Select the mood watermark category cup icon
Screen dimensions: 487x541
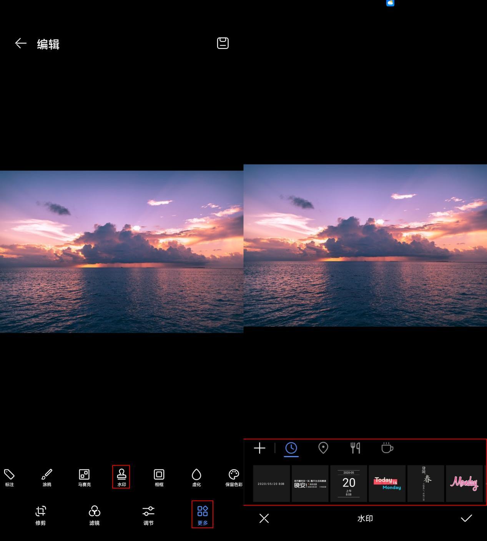[x=387, y=448]
